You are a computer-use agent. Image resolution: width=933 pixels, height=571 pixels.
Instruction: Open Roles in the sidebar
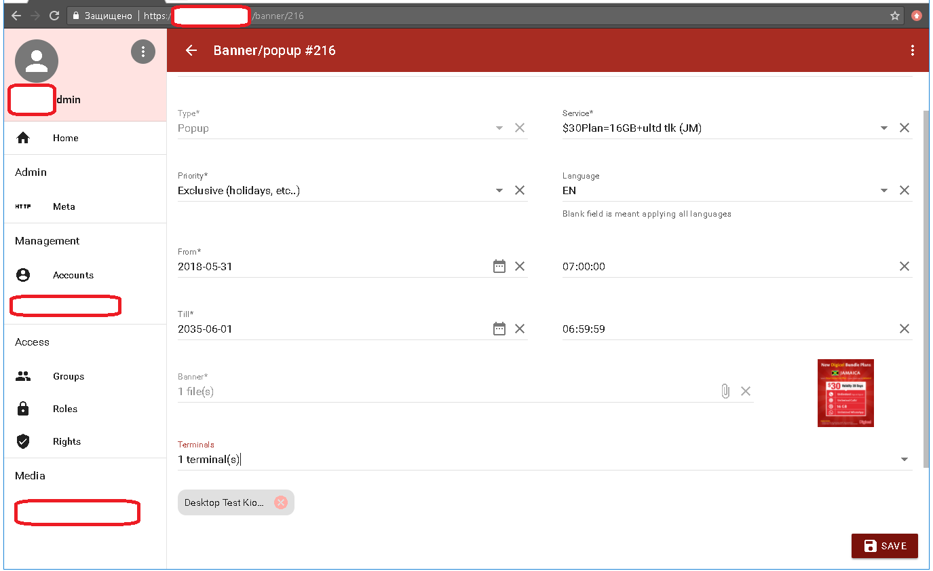coord(65,409)
